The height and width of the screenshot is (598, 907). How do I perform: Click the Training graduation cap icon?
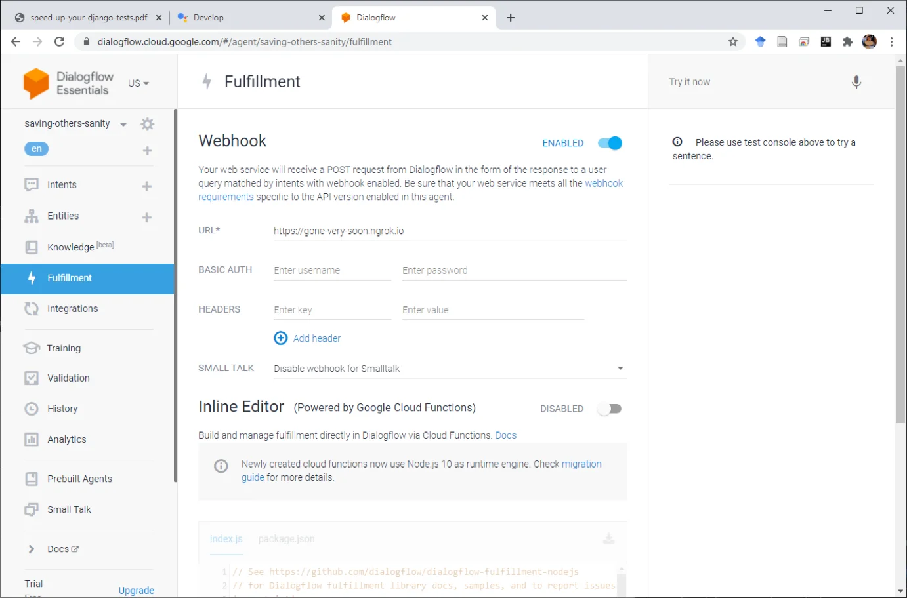(32, 348)
